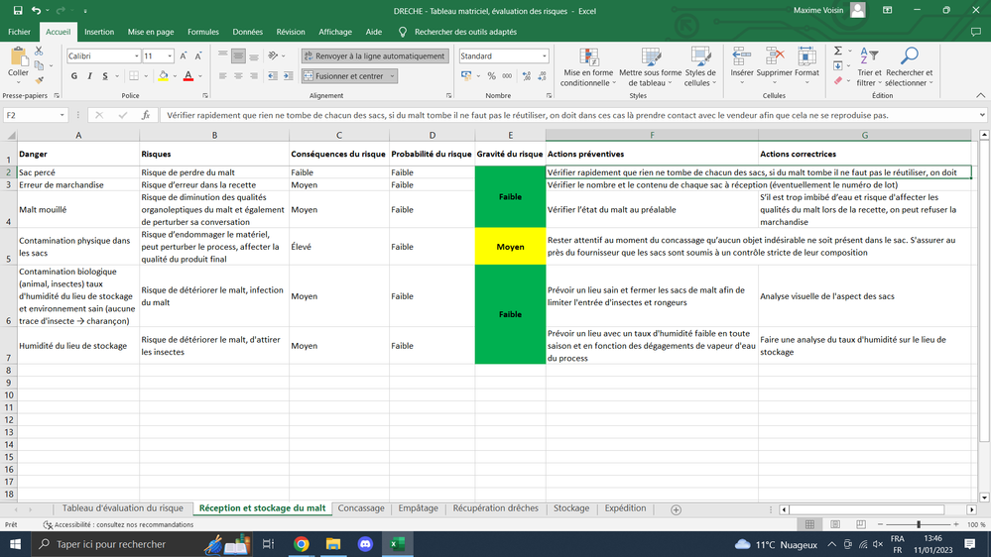
Task: Decrease font size with smaller A icon
Action: [x=198, y=56]
